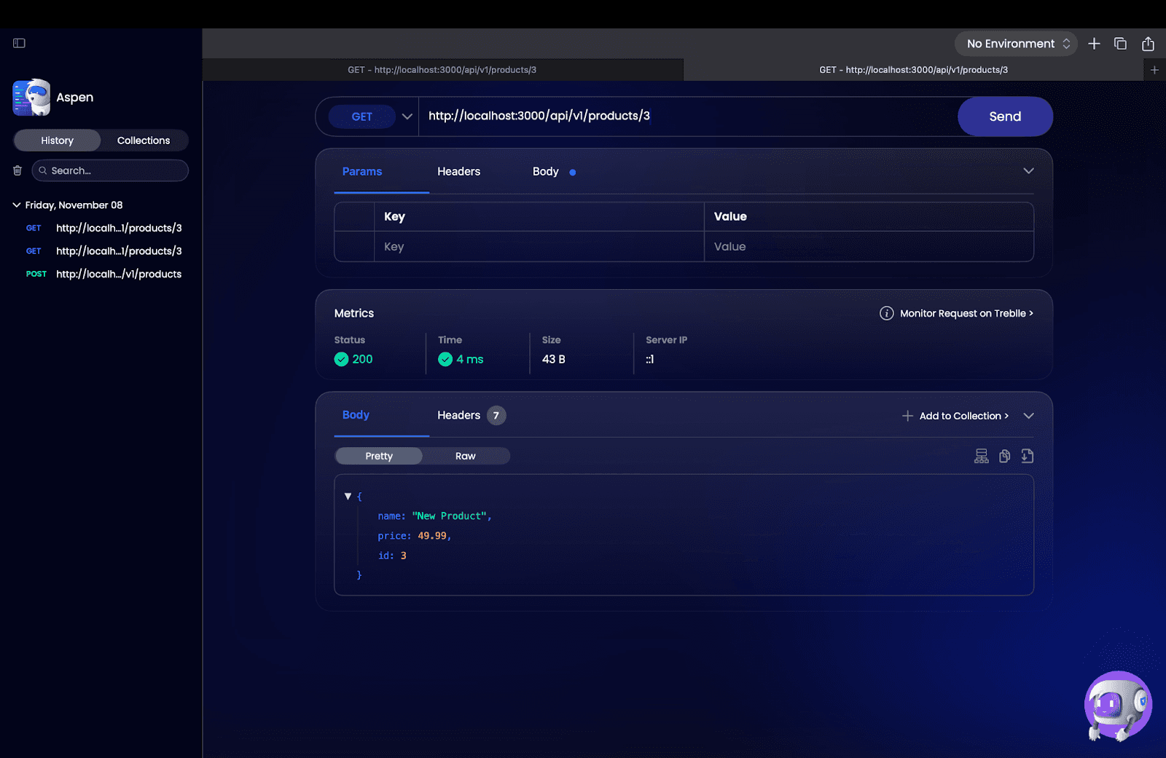Open the GET method dropdown

coord(407,116)
